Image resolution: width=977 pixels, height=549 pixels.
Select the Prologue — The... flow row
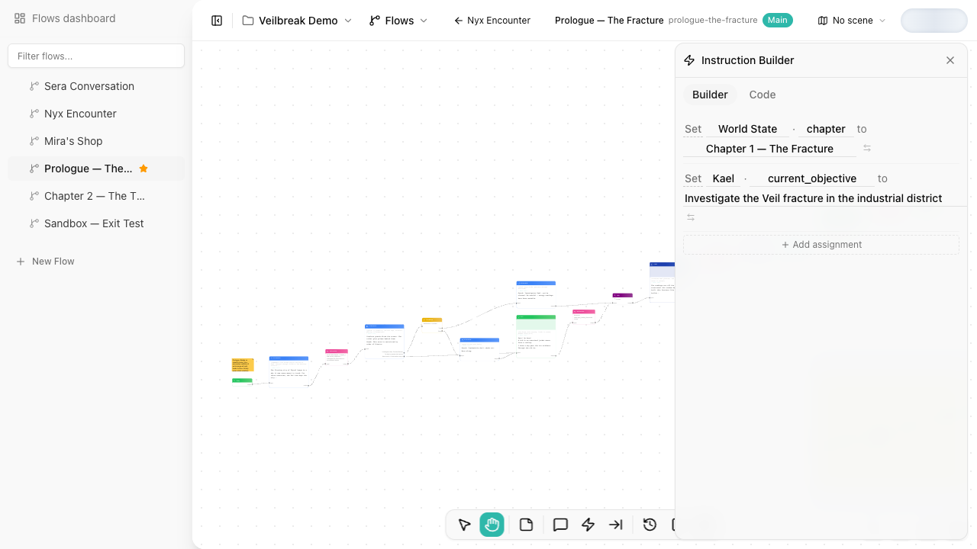[x=96, y=169]
